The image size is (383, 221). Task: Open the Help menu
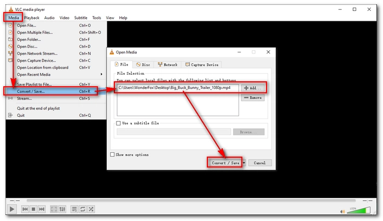click(x=123, y=17)
